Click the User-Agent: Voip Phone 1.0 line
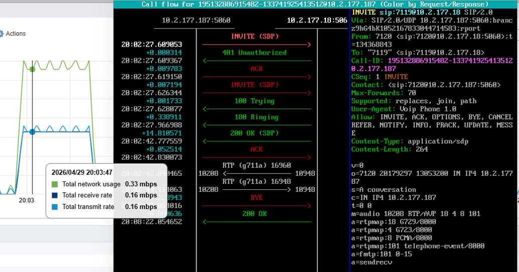This screenshot has height=272, width=519. (x=404, y=109)
